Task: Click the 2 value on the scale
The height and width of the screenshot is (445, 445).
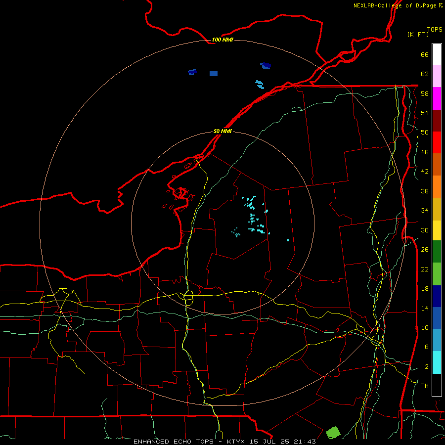Action: pos(426,367)
